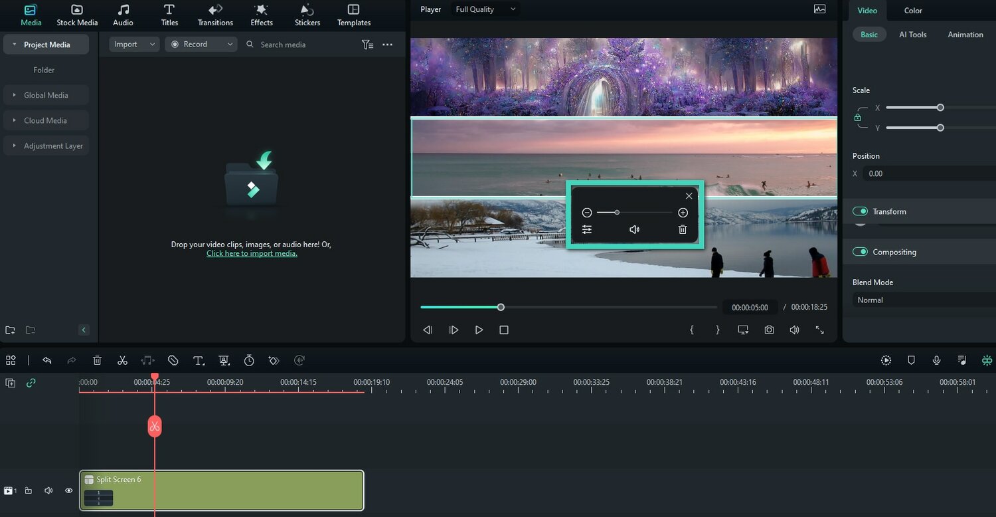Expand Adjustment Layer
996x517 pixels.
click(14, 146)
